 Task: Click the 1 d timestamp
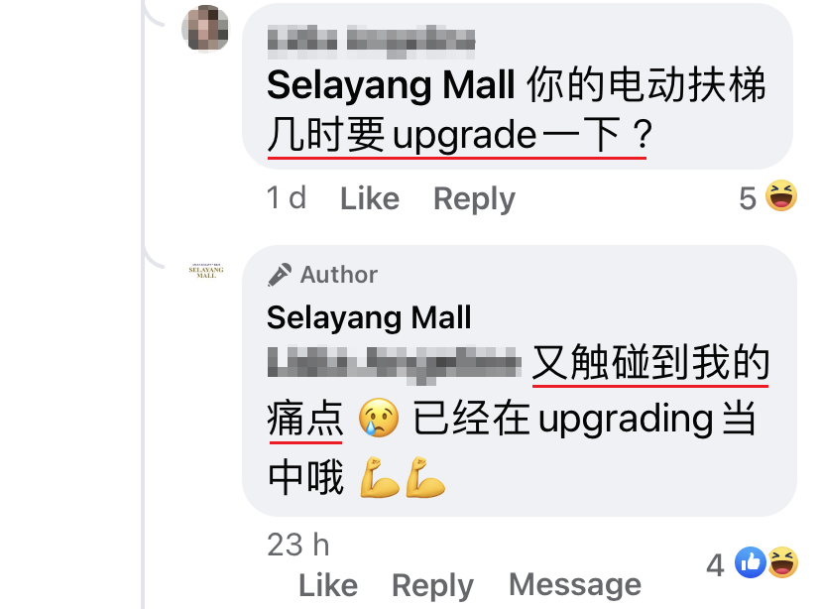pyautogui.click(x=287, y=198)
